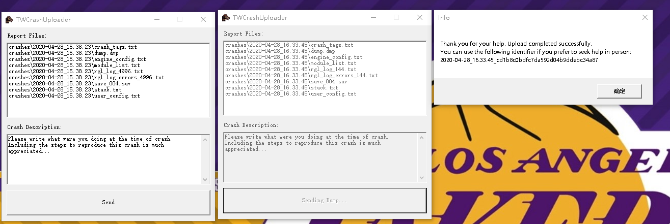
Task: Click the crash identifier 2020-04-28_16.33.45_cd1b8c0bdfc7... text
Action: point(519,60)
